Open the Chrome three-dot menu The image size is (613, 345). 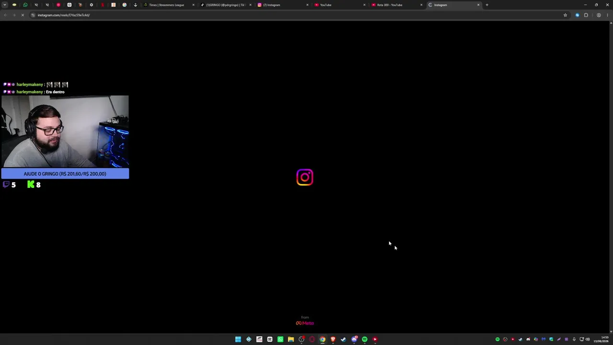[608, 15]
